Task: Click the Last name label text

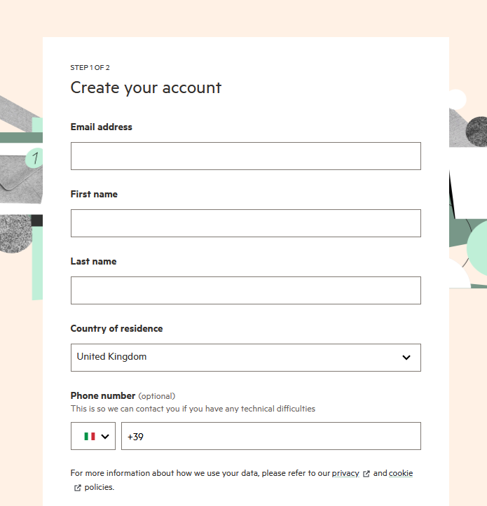Action: [94, 261]
